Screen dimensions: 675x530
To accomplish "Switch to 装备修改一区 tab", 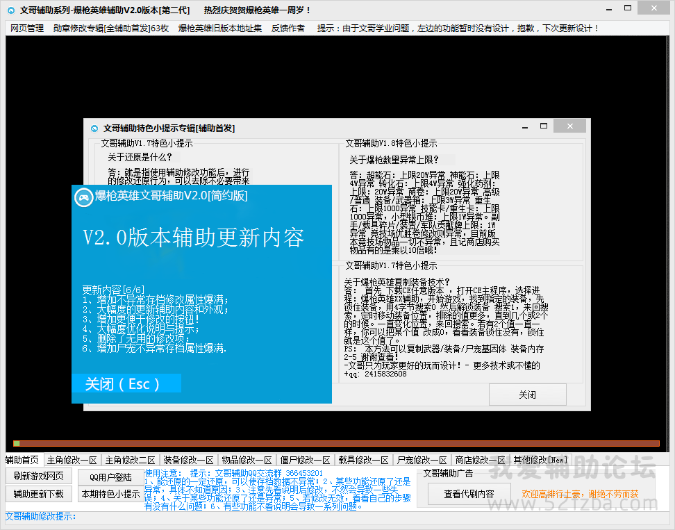I will click(189, 461).
